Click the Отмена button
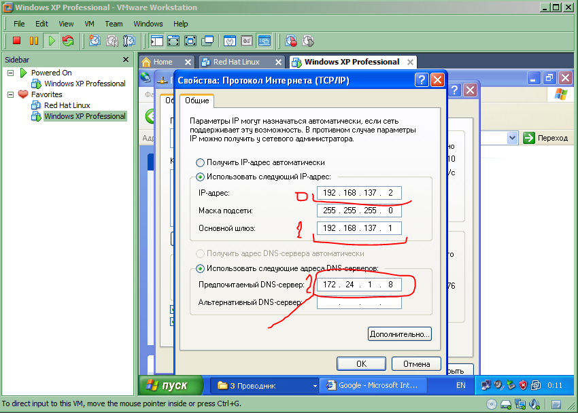The image size is (578, 413). click(x=417, y=363)
